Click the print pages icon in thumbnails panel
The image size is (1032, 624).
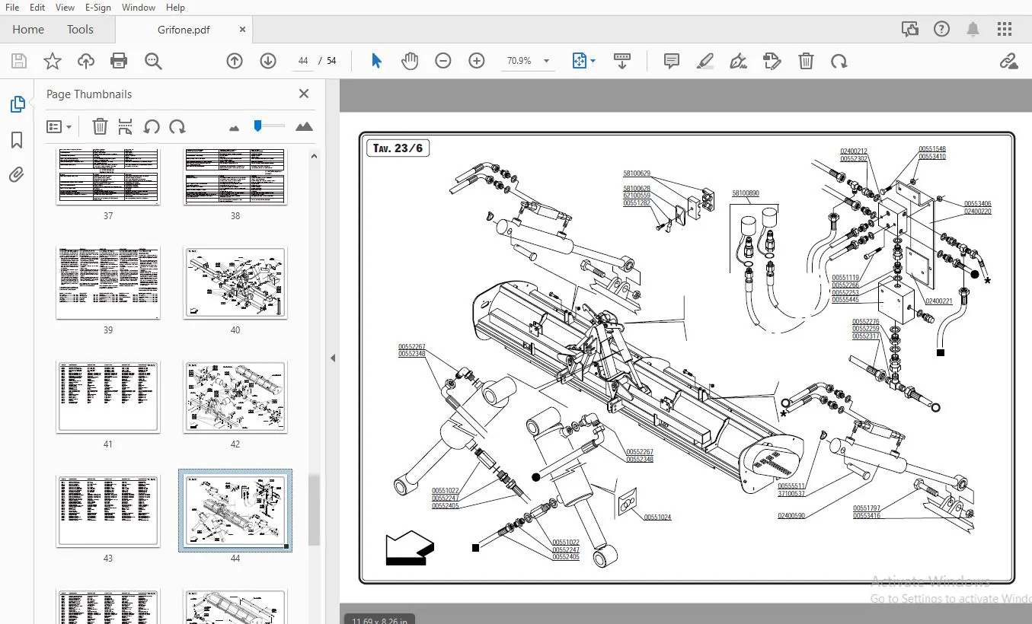(126, 126)
